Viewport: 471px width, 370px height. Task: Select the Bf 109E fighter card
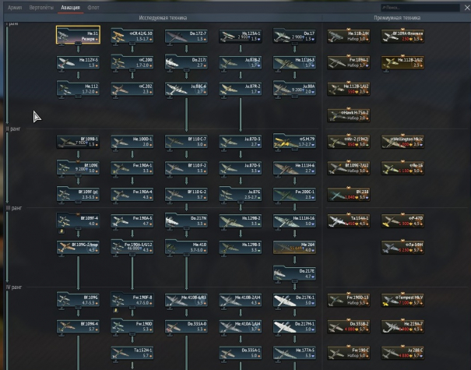[78, 168]
